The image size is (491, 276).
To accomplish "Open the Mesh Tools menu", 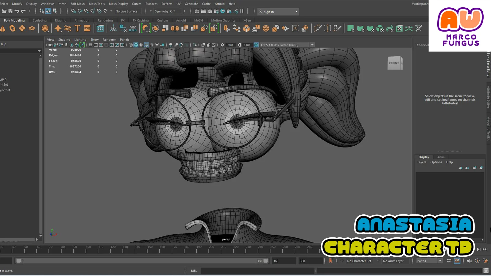I will point(97,4).
